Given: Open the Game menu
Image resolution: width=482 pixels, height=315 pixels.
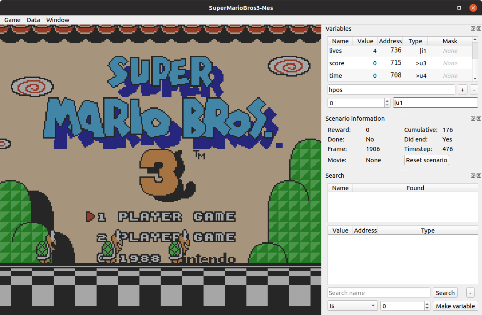Looking at the screenshot, I should (x=12, y=20).
